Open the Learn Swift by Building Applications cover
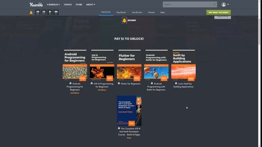The height and width of the screenshot is (147, 262). 183,65
